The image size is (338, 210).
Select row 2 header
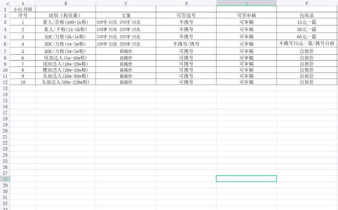click(5, 15)
